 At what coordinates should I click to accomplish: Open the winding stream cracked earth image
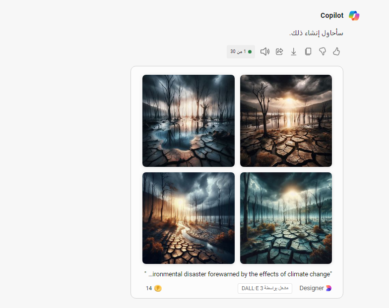(189, 218)
